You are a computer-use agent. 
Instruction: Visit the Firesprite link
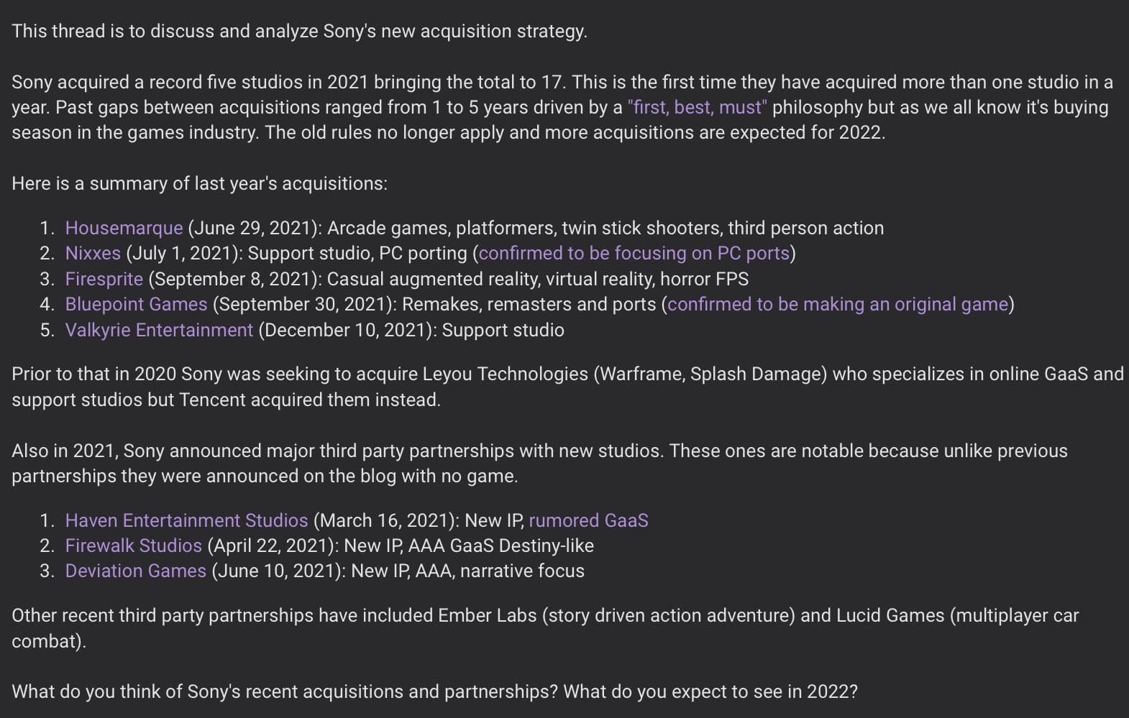point(104,279)
